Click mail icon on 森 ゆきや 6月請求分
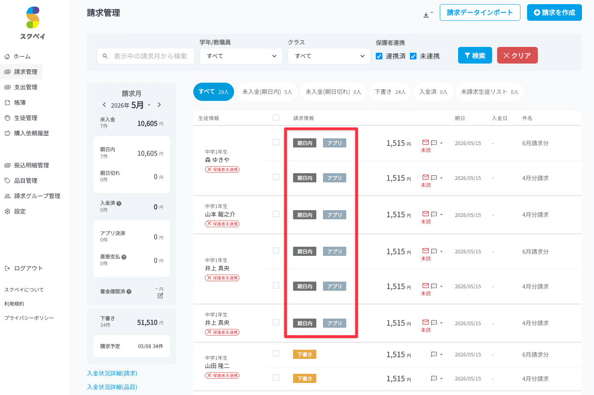This screenshot has height=395, width=594. pyautogui.click(x=426, y=142)
